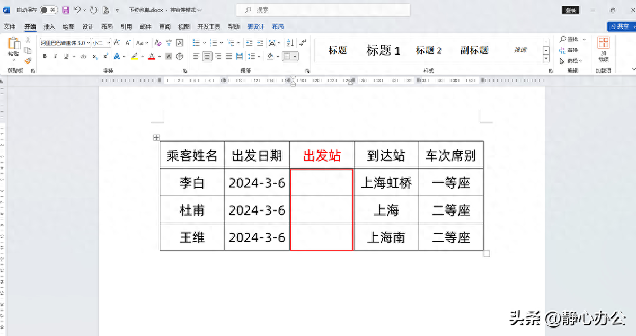Click the Redo icon
The width and height of the screenshot is (636, 336).
point(93,10)
